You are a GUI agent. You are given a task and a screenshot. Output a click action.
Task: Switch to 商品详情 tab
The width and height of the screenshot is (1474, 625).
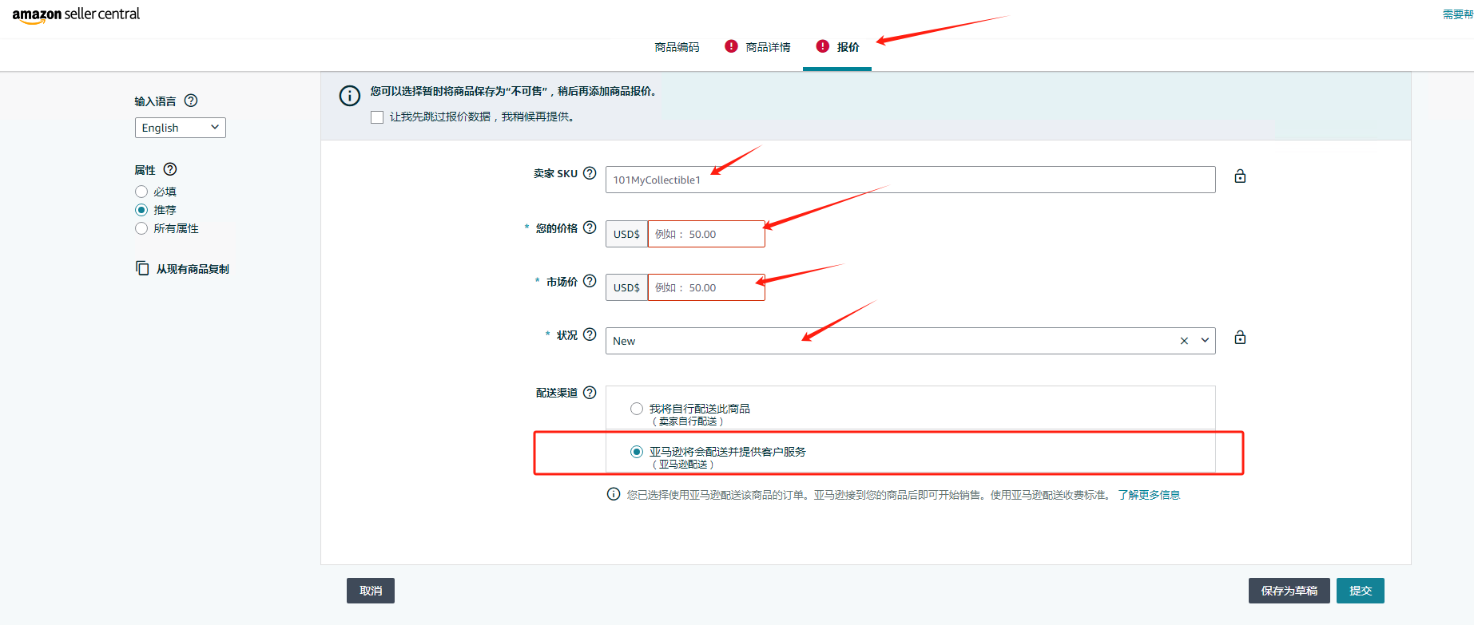click(768, 47)
